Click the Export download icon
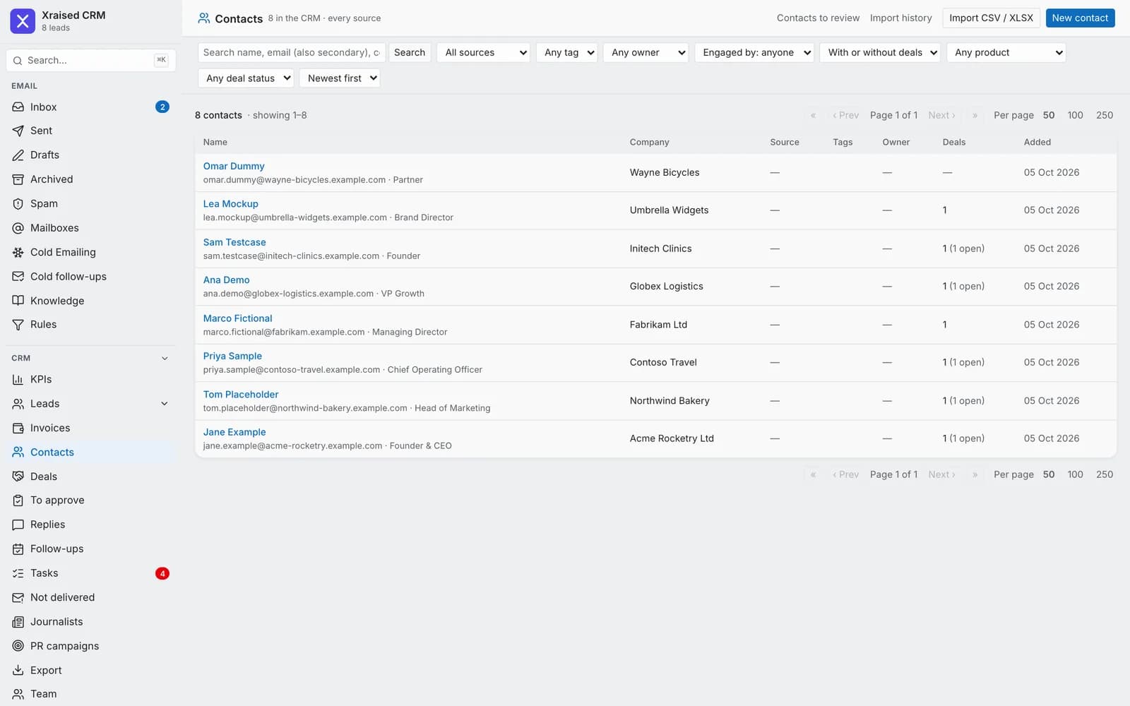 [x=18, y=671]
